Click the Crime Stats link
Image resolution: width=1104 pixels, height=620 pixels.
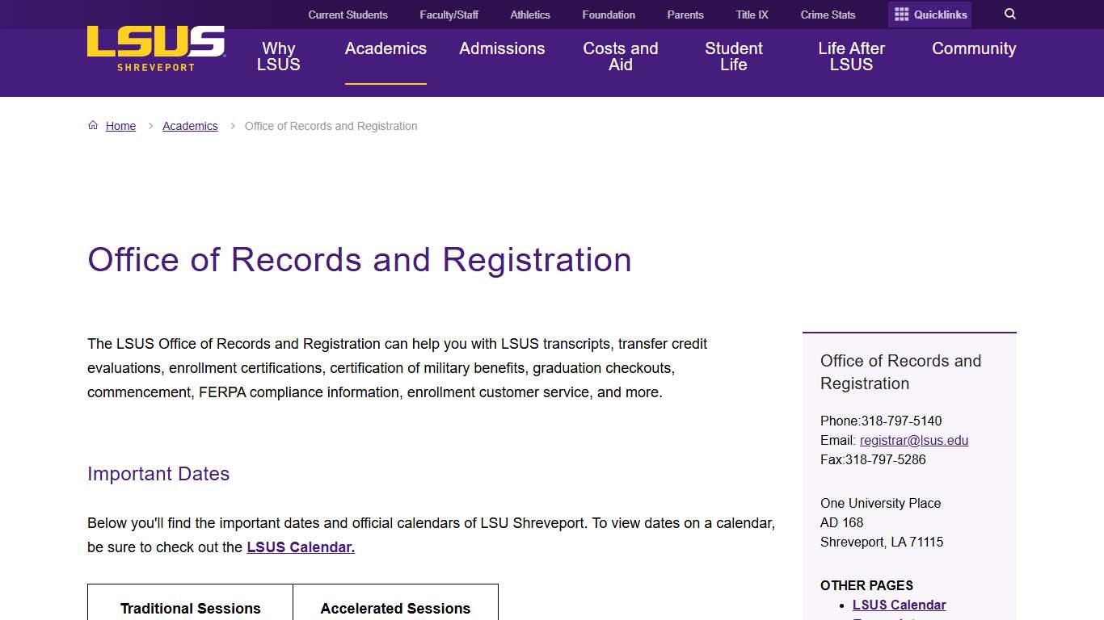[x=828, y=15]
